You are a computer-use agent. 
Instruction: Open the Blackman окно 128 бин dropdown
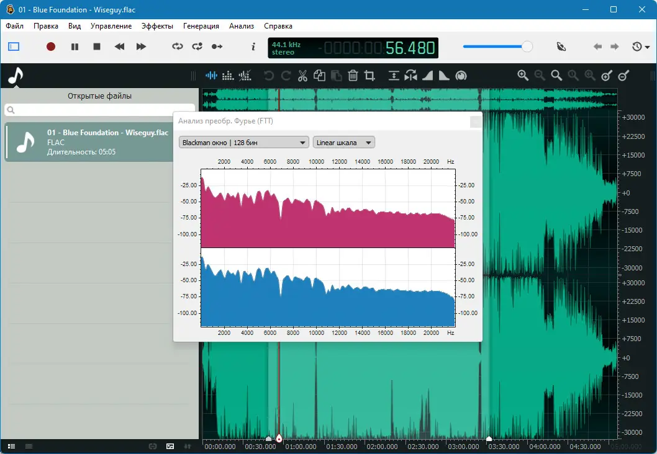pos(244,142)
